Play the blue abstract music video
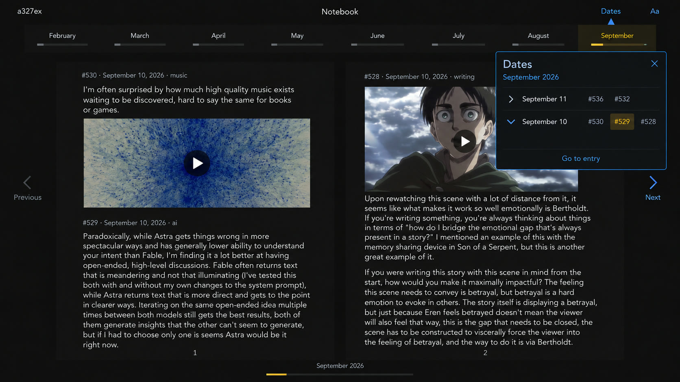Image resolution: width=680 pixels, height=382 pixels. 197,163
